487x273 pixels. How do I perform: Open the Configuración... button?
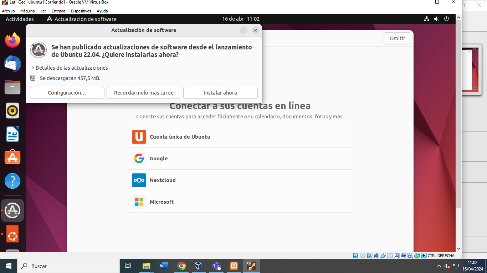(67, 93)
